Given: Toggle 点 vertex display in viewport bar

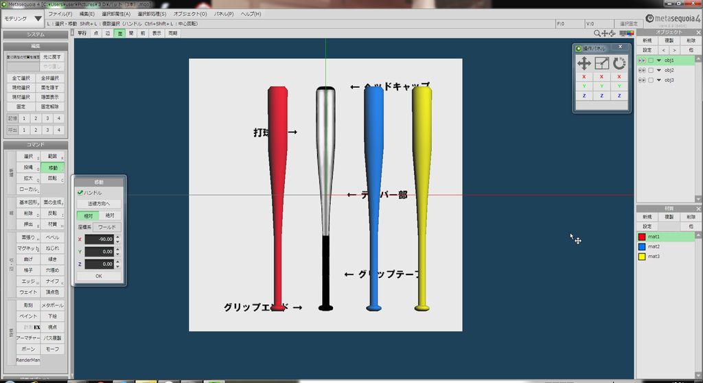Looking at the screenshot, I should [x=96, y=33].
